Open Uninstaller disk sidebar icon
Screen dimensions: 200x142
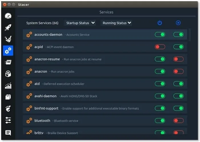[8, 74]
